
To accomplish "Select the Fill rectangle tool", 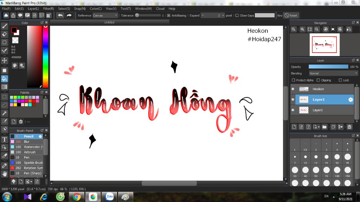I will [x=4, y=70].
